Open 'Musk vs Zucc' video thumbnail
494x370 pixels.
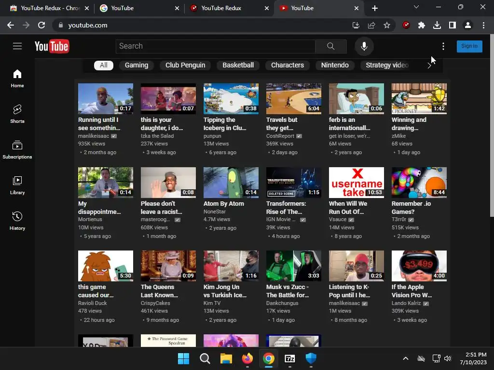(x=294, y=266)
